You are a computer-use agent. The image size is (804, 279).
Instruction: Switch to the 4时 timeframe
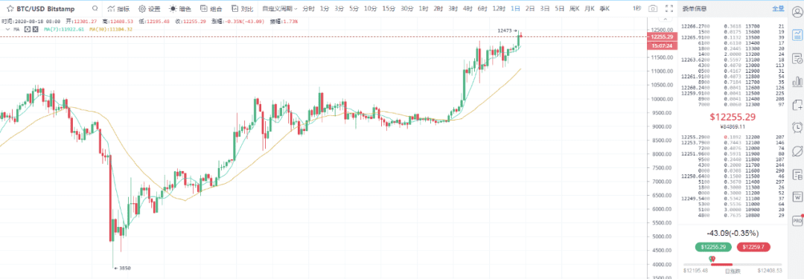click(468, 9)
